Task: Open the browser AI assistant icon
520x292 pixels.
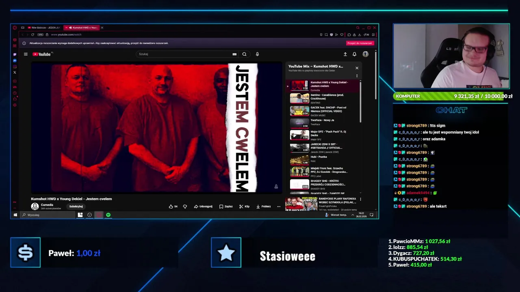Action: point(366,34)
